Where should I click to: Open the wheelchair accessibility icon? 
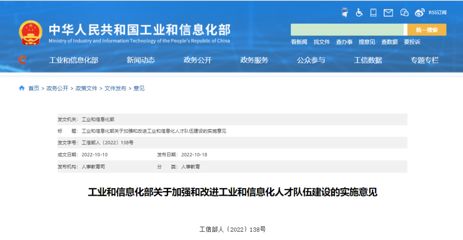[x=359, y=12]
